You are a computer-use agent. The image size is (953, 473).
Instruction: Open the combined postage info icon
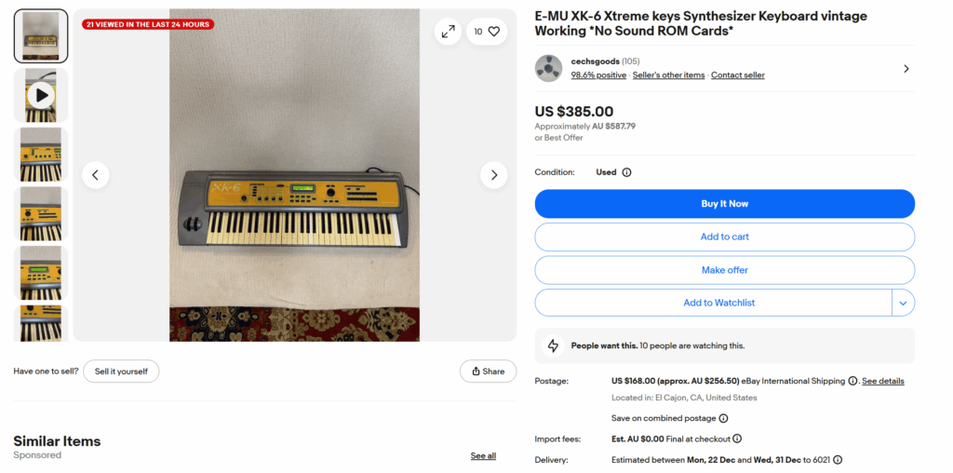pos(723,419)
